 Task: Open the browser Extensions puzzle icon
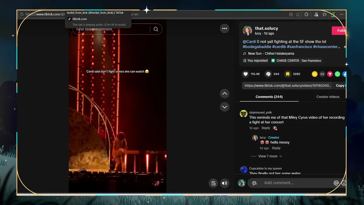[x=306, y=14]
